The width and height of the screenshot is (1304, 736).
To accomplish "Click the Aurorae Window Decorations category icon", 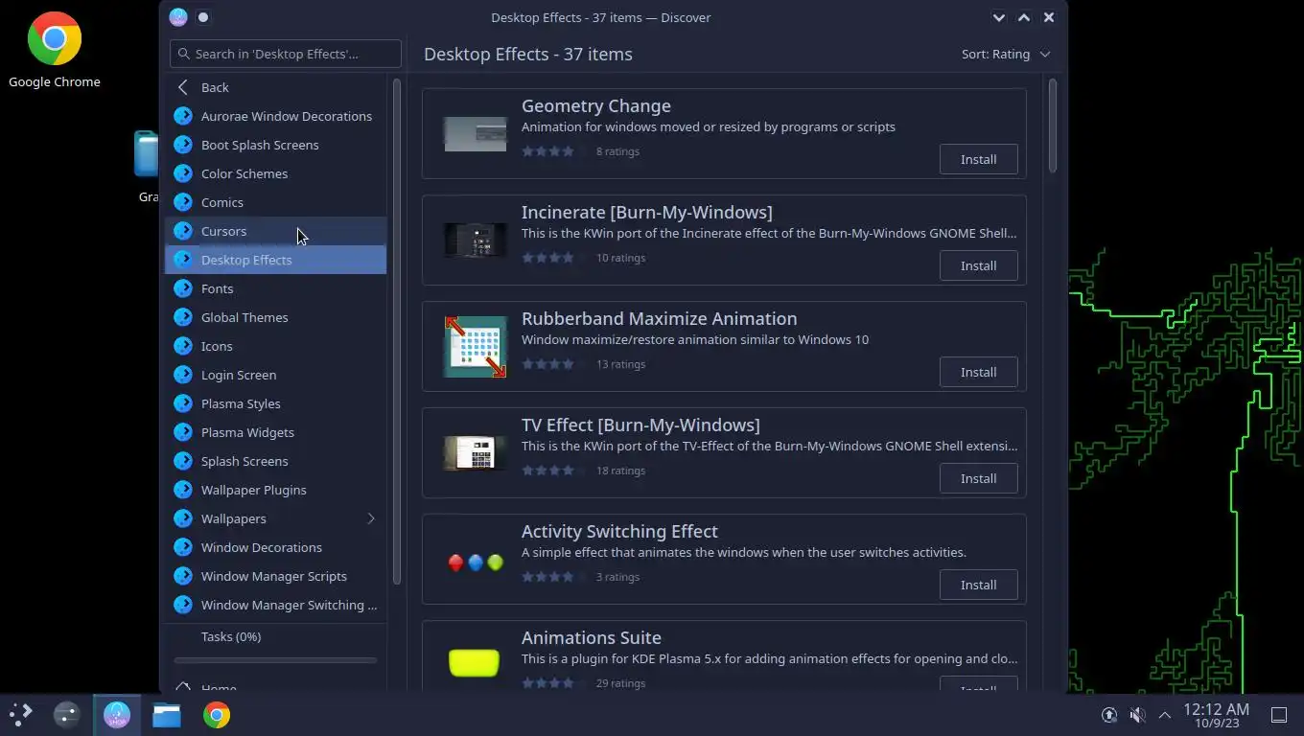I will point(183,116).
